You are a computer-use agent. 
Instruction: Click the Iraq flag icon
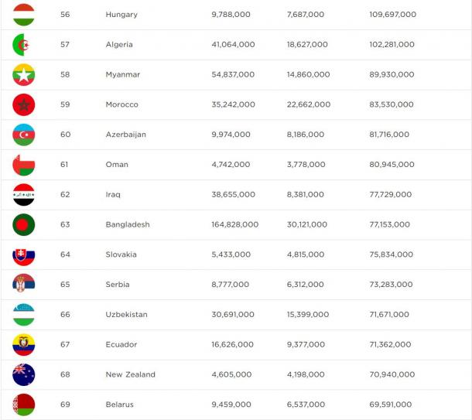[24, 195]
